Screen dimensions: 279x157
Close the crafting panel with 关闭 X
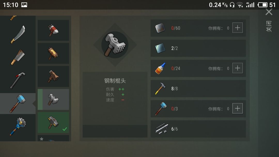(269, 12)
